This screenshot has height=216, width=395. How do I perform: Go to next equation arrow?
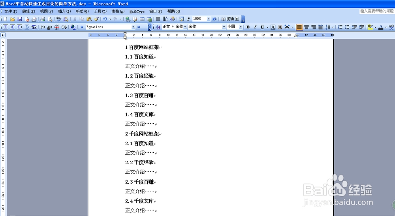(139, 27)
